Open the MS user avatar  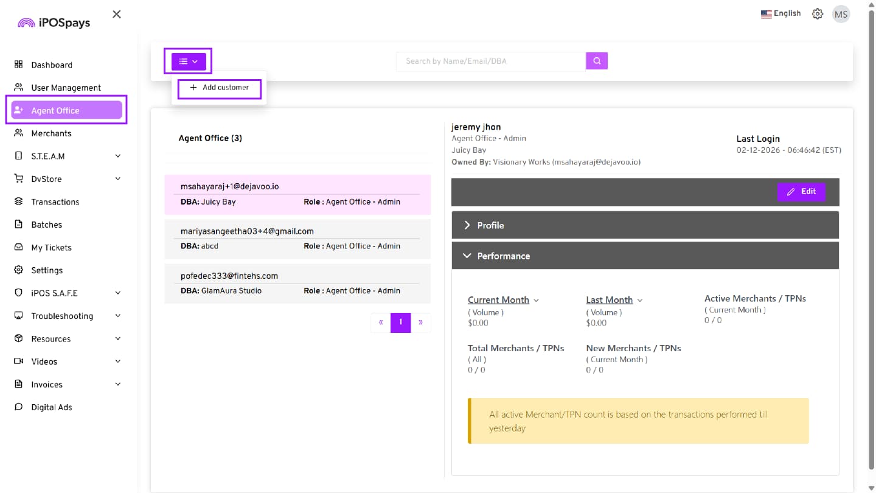[841, 14]
